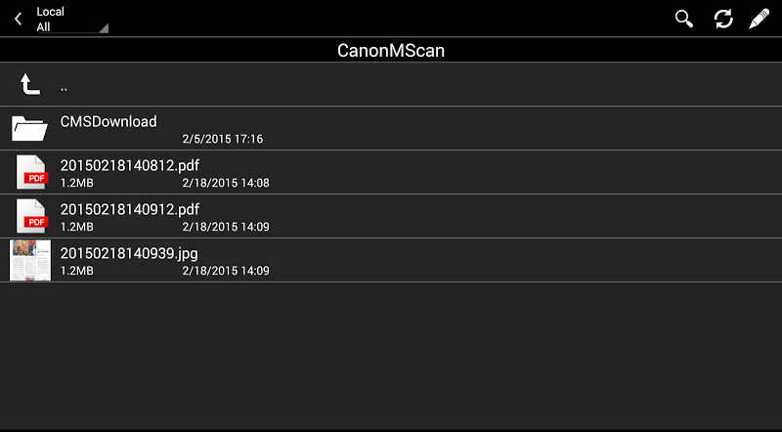
Task: Click PDF icon of 20150218140912.pdf
Action: click(x=31, y=216)
